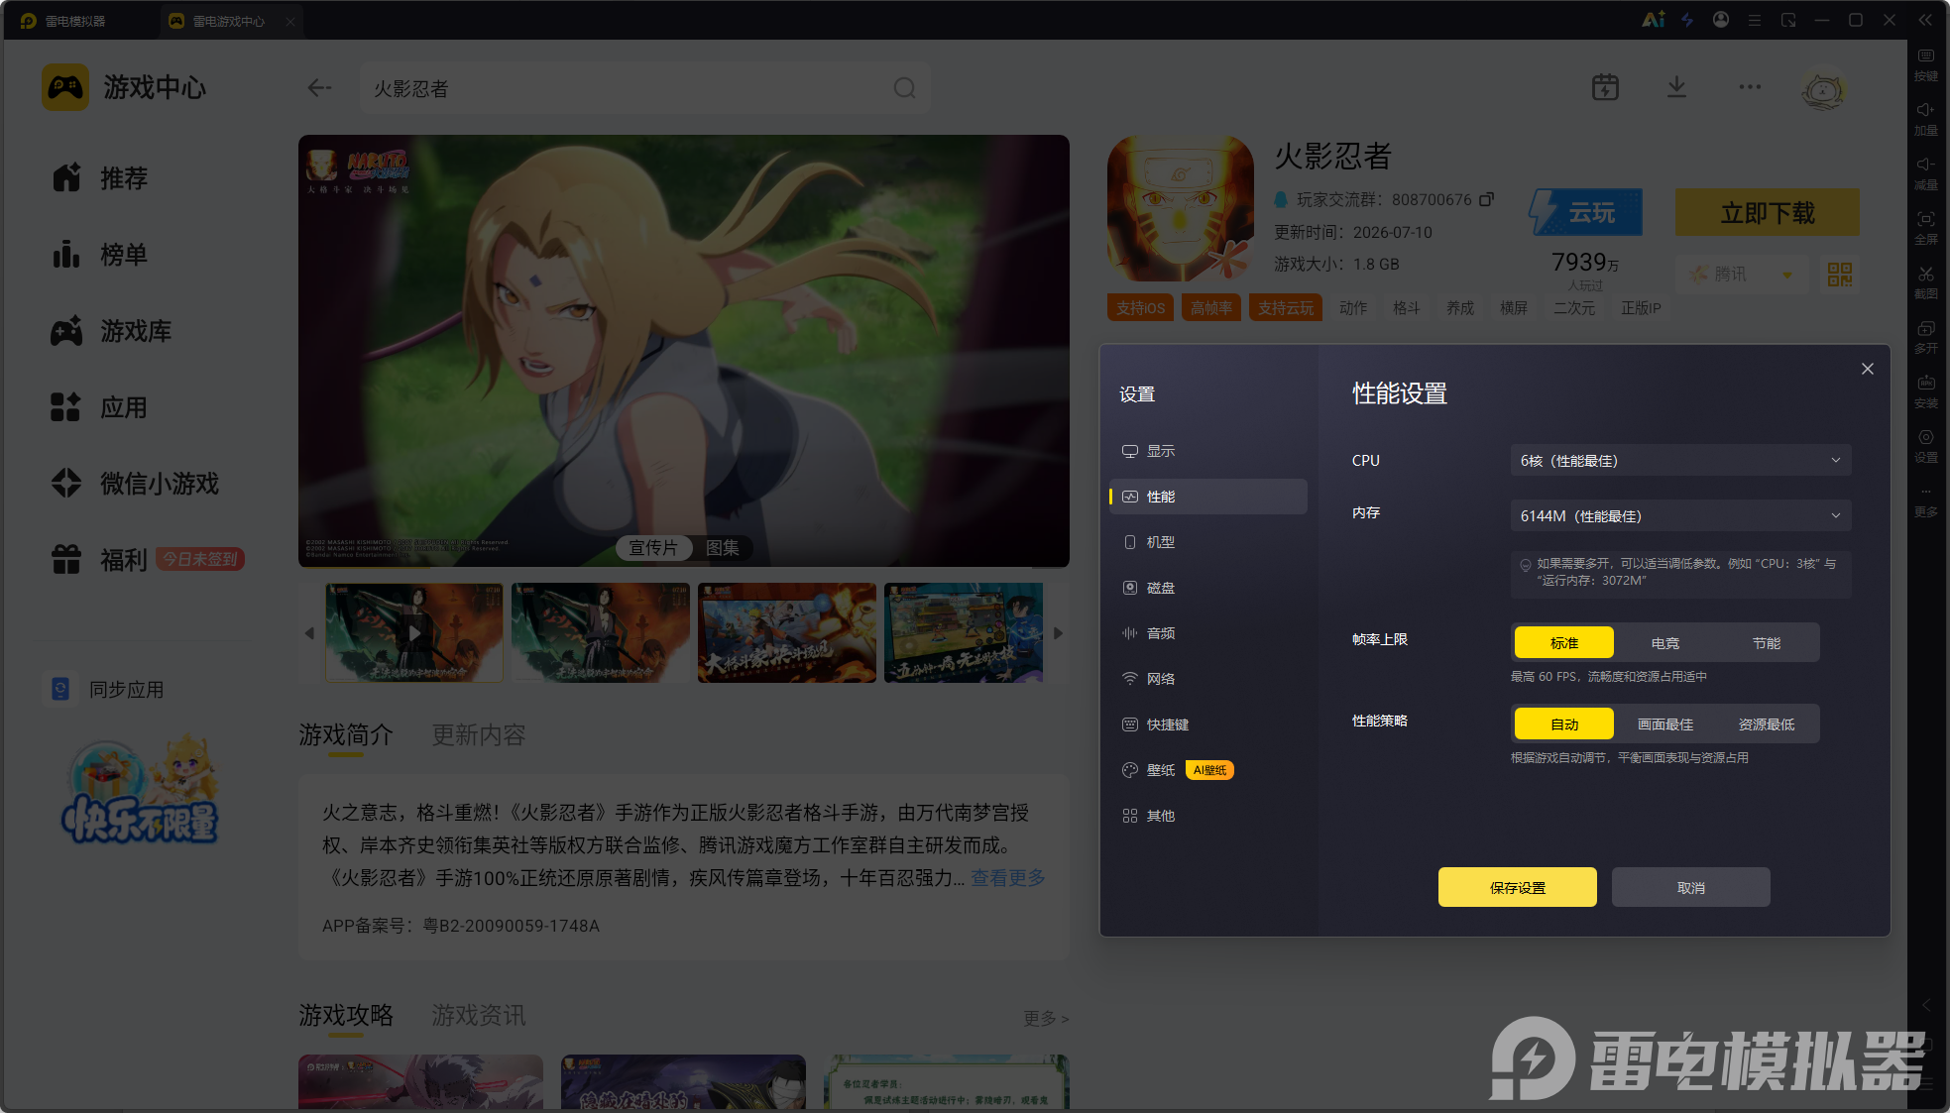Open 壁纸 wallpaper settings

click(1208, 770)
